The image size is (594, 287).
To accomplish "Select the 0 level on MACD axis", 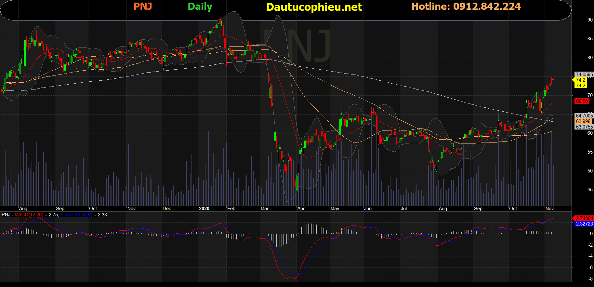I will click(x=591, y=234).
